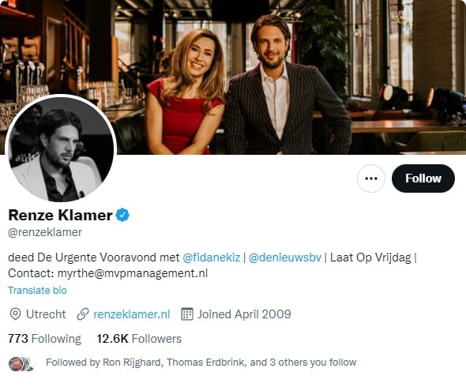Open the 773 Following list

tap(44, 339)
